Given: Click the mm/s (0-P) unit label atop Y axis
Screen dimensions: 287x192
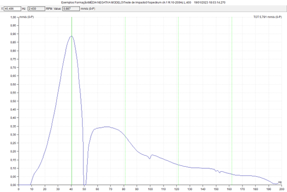Looking at the screenshot, I should (x=27, y=17).
